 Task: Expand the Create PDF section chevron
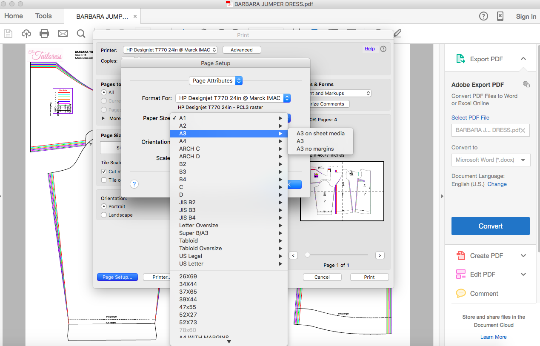[523, 256]
